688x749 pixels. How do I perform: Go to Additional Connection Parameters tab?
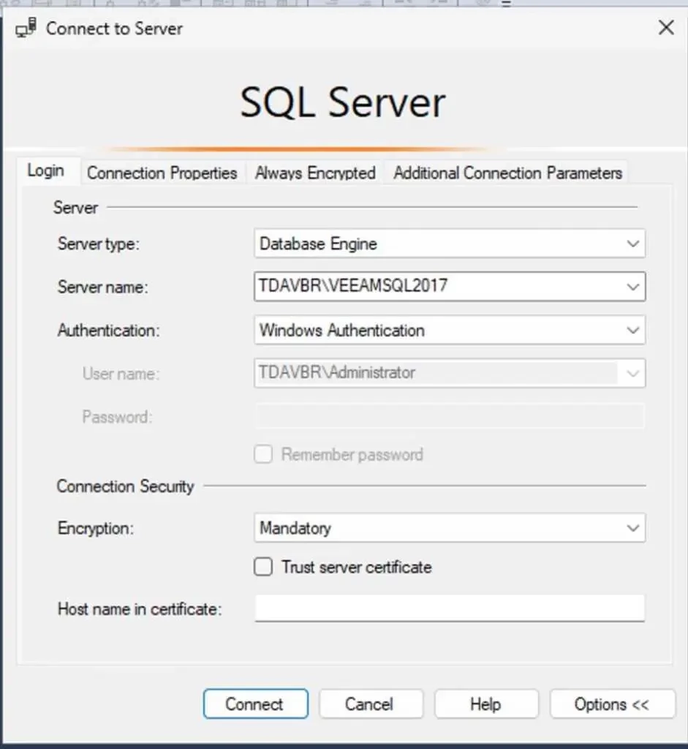coord(507,173)
